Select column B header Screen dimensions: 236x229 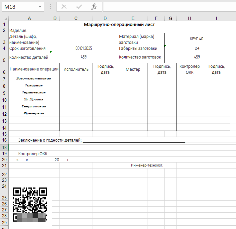55,18
